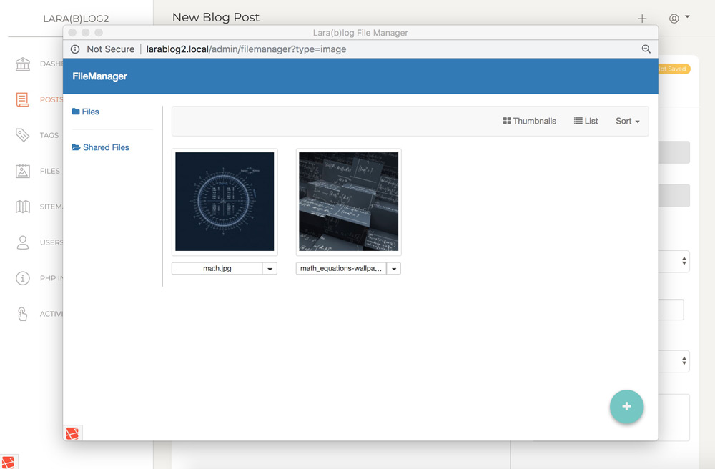Select the Files folder in FileManager

coord(85,112)
